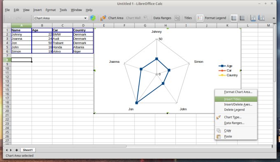The image size is (280, 162).
Task: Click the previous sheet arrow
Action: [7, 150]
